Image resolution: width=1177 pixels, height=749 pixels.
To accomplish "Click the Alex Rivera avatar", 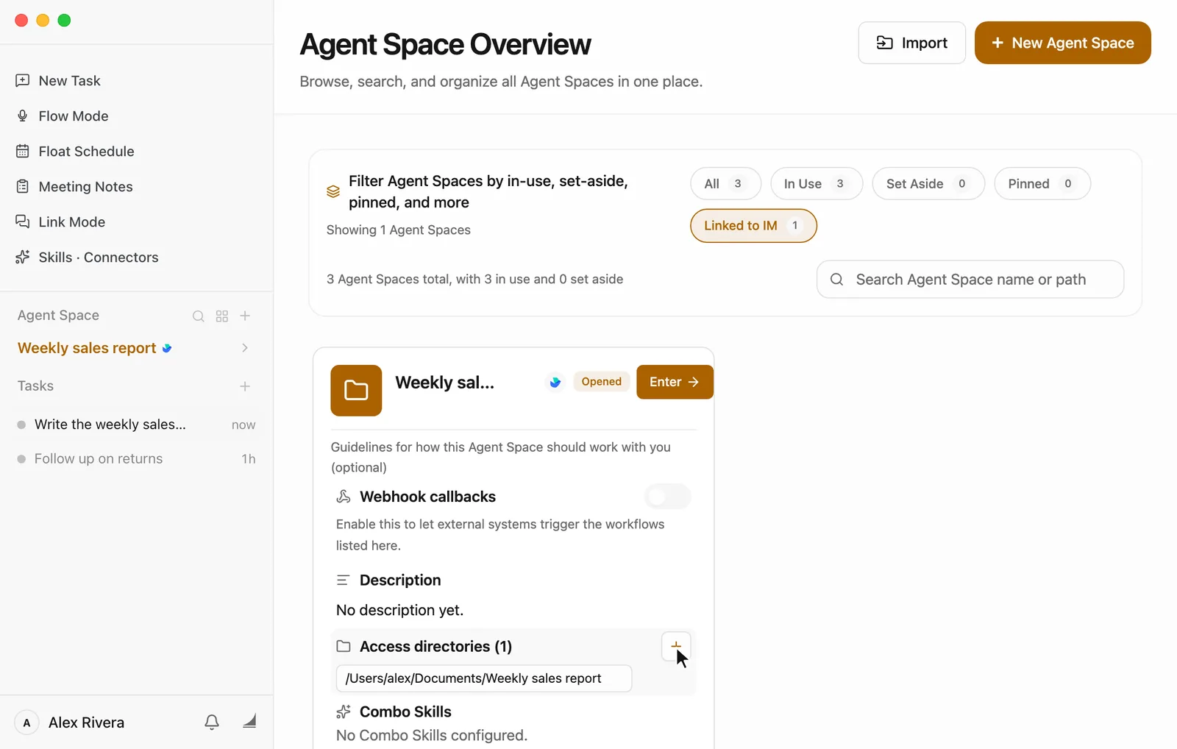I will point(27,723).
